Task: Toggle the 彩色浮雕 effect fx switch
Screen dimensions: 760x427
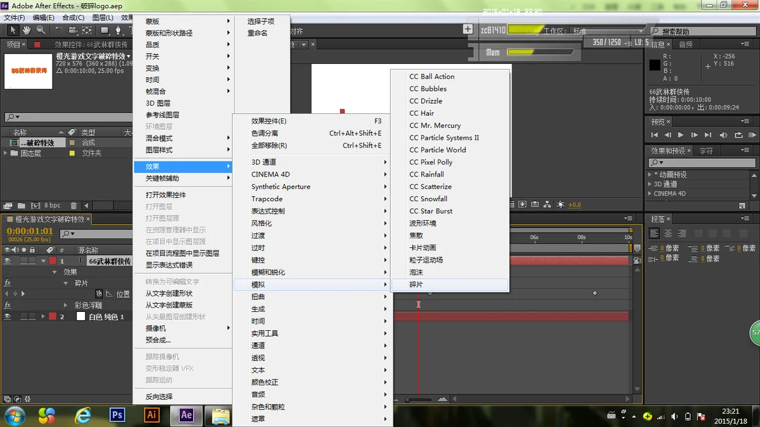Action: 8,305
